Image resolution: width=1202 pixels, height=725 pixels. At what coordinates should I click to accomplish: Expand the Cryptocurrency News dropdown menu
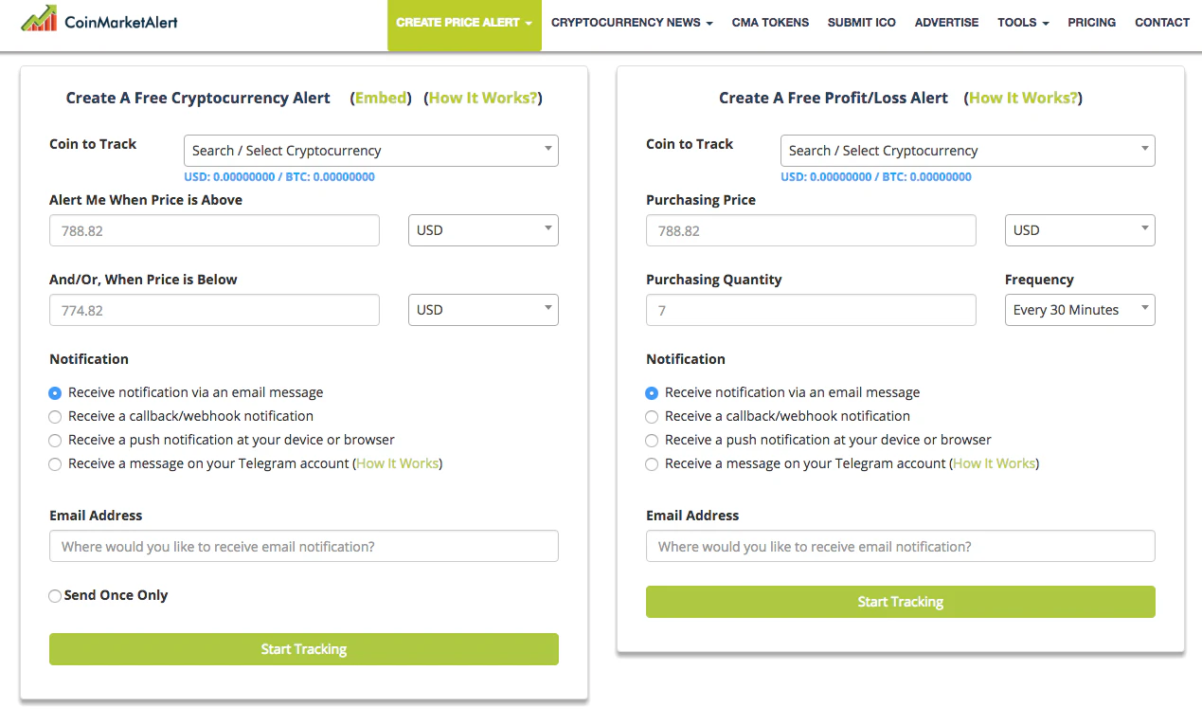pyautogui.click(x=632, y=23)
